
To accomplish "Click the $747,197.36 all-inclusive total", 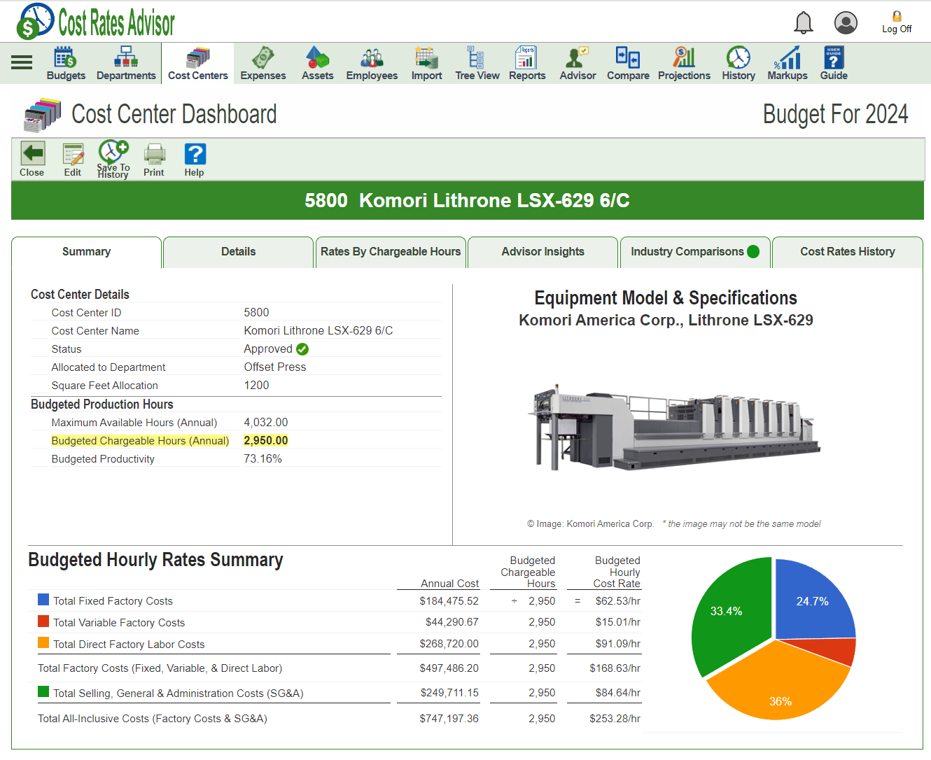I will coord(449,719).
